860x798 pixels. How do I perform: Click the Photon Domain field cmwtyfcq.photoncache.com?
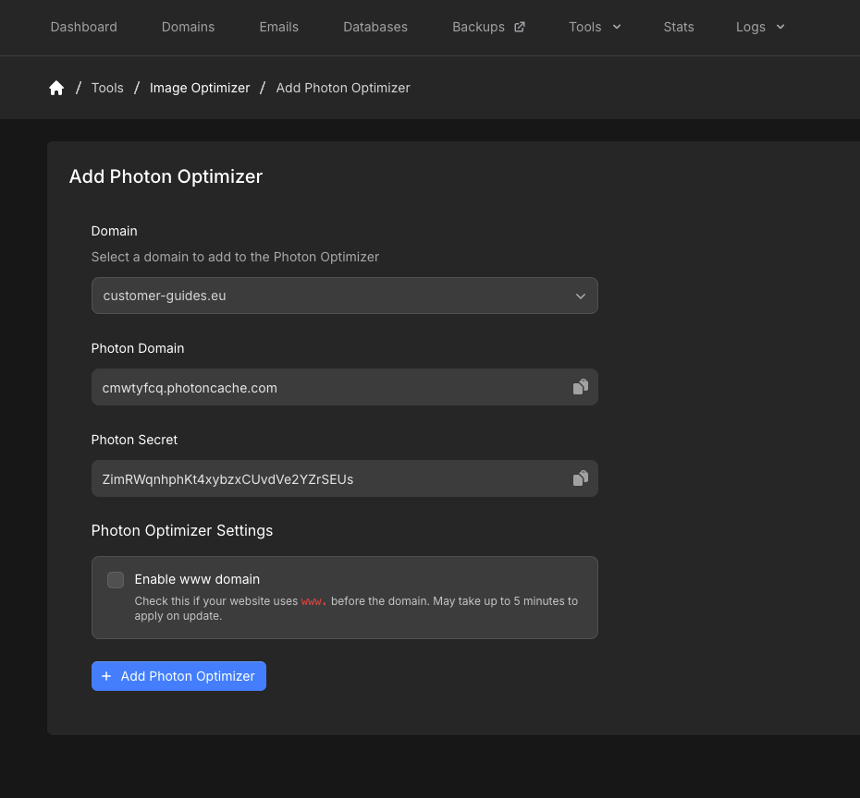pyautogui.click(x=344, y=387)
